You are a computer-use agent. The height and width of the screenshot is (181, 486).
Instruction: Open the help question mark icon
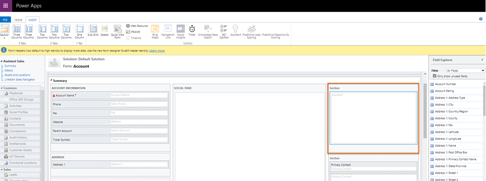[481, 19]
